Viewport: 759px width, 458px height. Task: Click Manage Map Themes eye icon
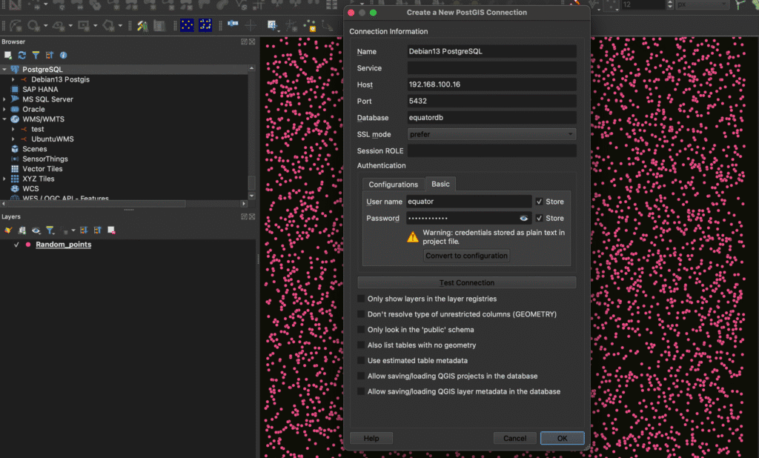click(x=36, y=230)
